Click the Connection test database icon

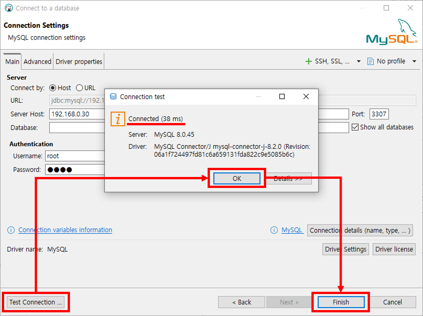click(113, 96)
